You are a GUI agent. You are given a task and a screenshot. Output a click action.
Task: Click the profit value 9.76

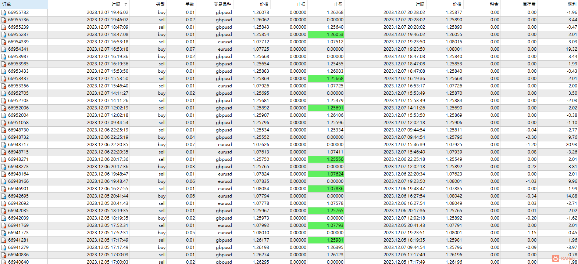click(572, 137)
